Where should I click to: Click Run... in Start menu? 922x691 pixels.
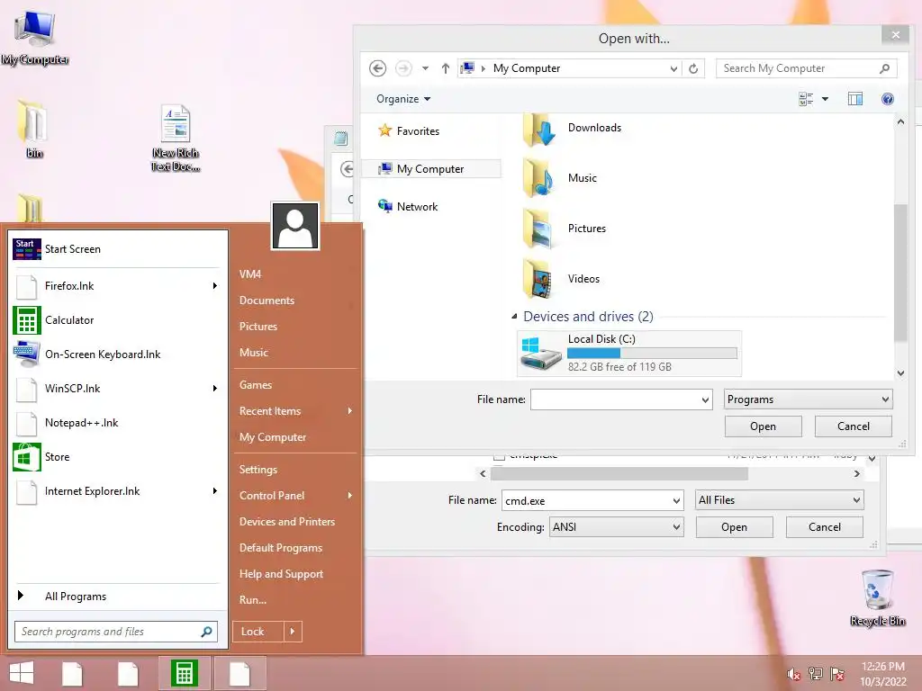point(253,600)
